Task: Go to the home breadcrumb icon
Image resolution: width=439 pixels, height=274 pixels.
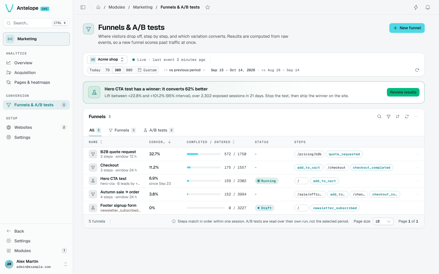Action: click(98, 7)
